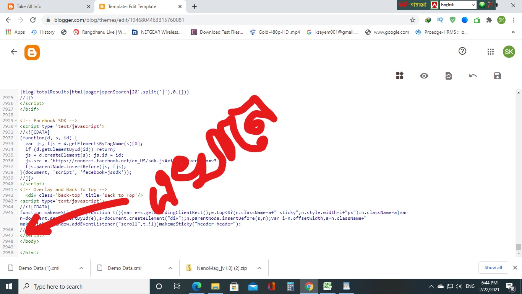The image size is (522, 294).
Task: Open the Calculator from taskbar
Action: (x=290, y=286)
